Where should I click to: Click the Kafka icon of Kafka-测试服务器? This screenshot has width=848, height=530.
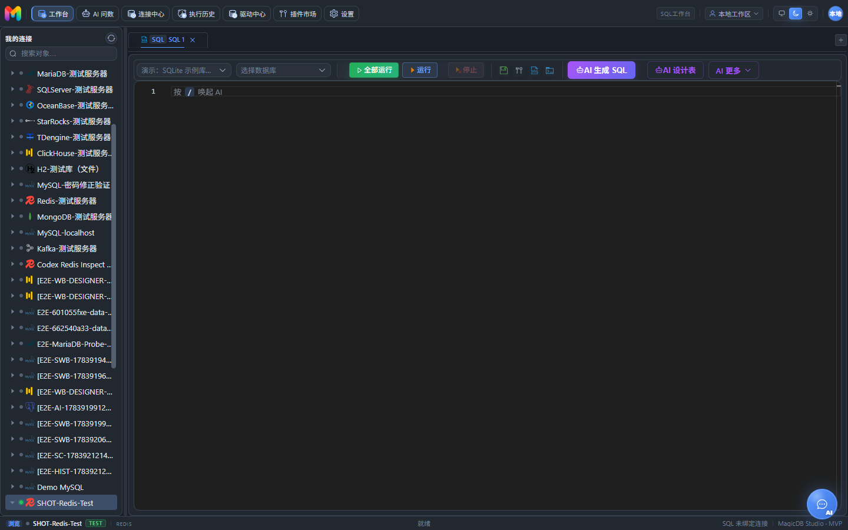point(30,248)
